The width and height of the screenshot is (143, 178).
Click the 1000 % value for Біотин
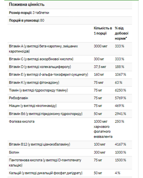click(120, 152)
